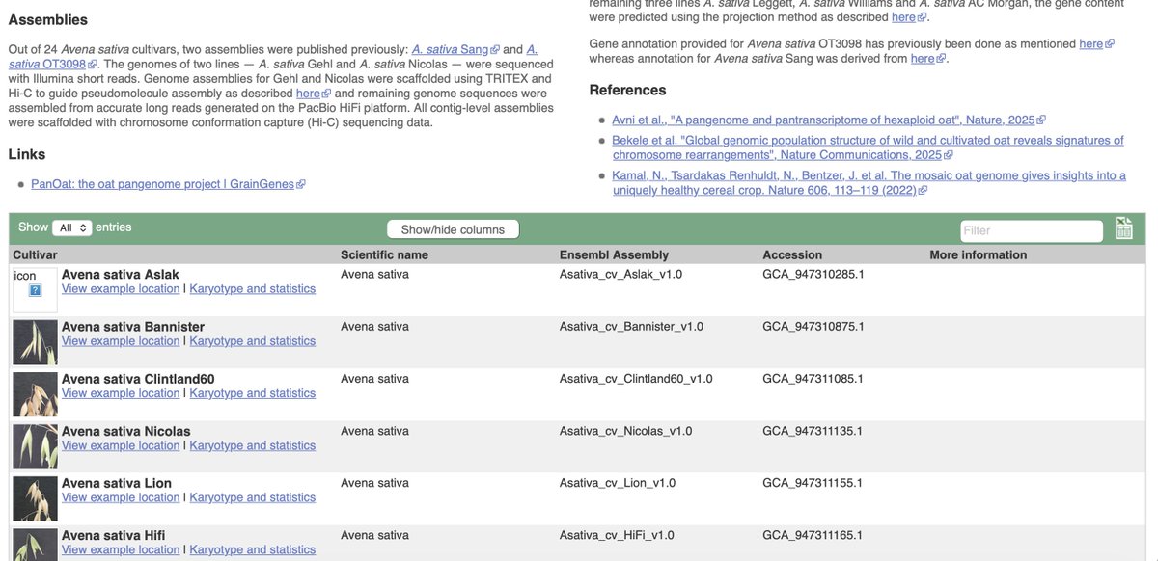1158x561 pixels.
Task: Select accession GCA_947310875.1
Action: click(813, 326)
